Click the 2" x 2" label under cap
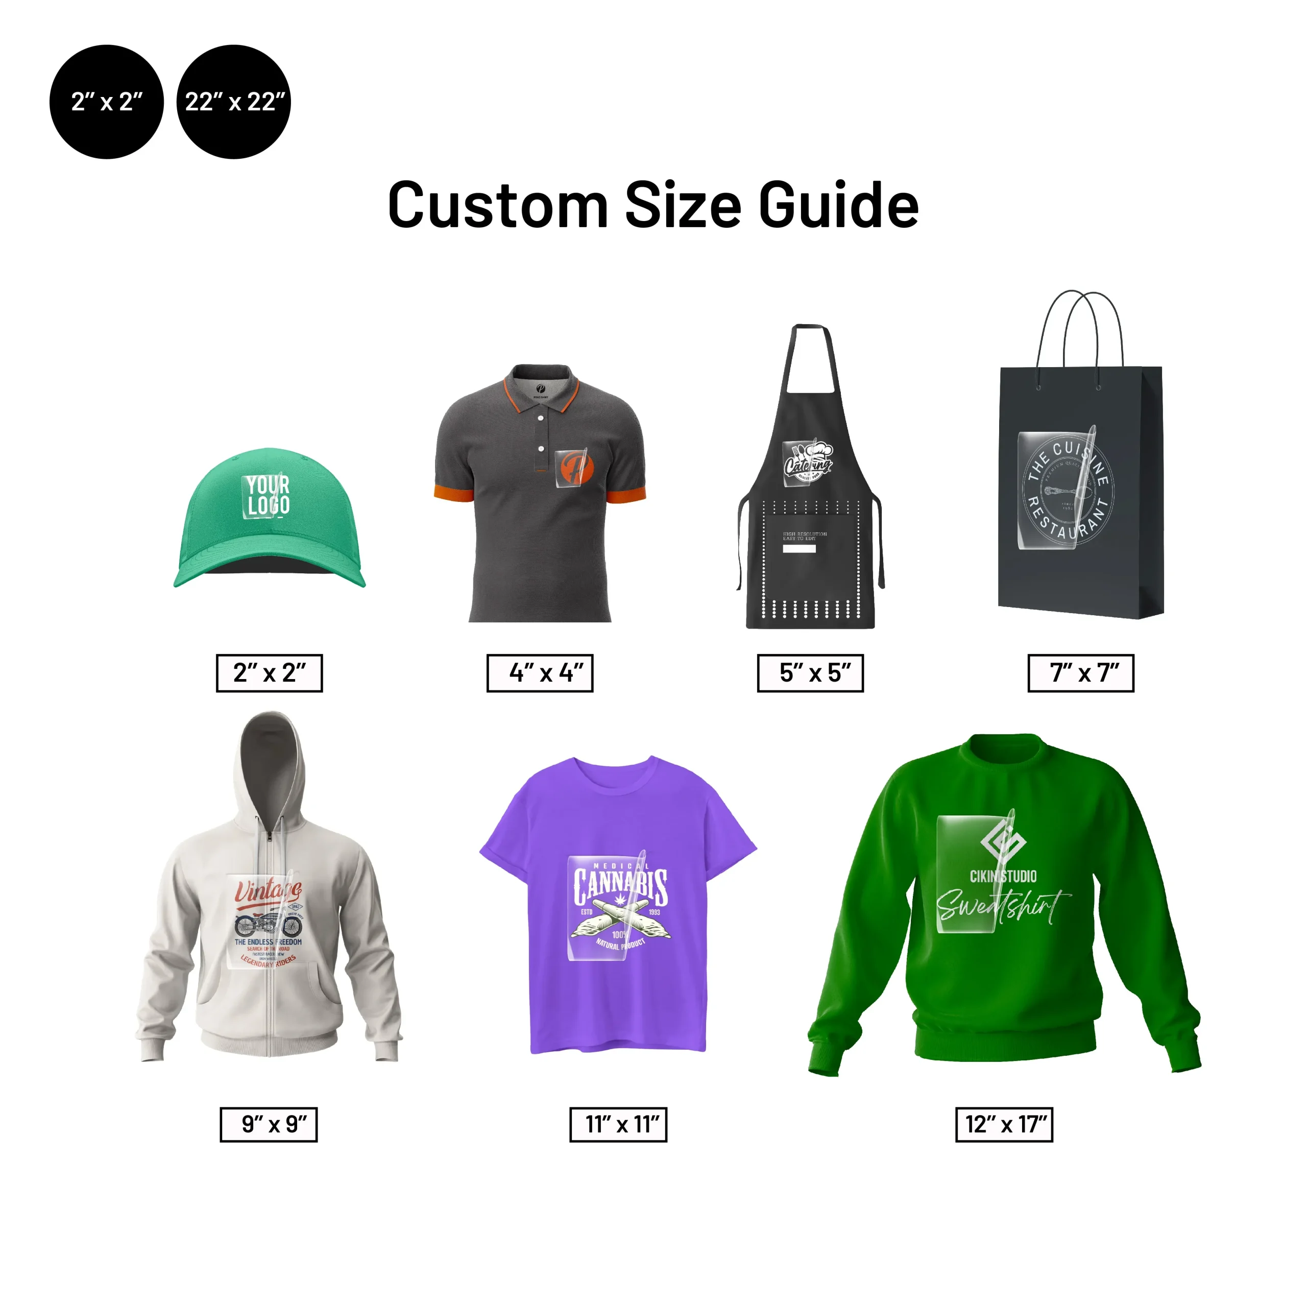The image size is (1307, 1307). pos(269,673)
